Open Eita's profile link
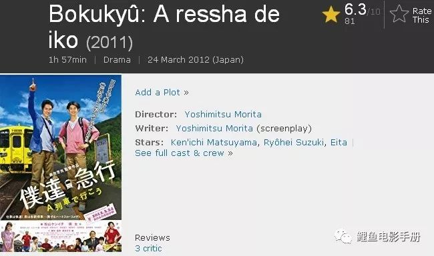Screen dimensions: 434x256 [x=339, y=143]
